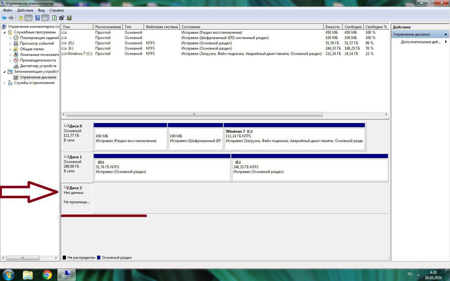The image size is (450, 281).
Task: Expand the Локальные пользователи node
Action: (x=10, y=54)
